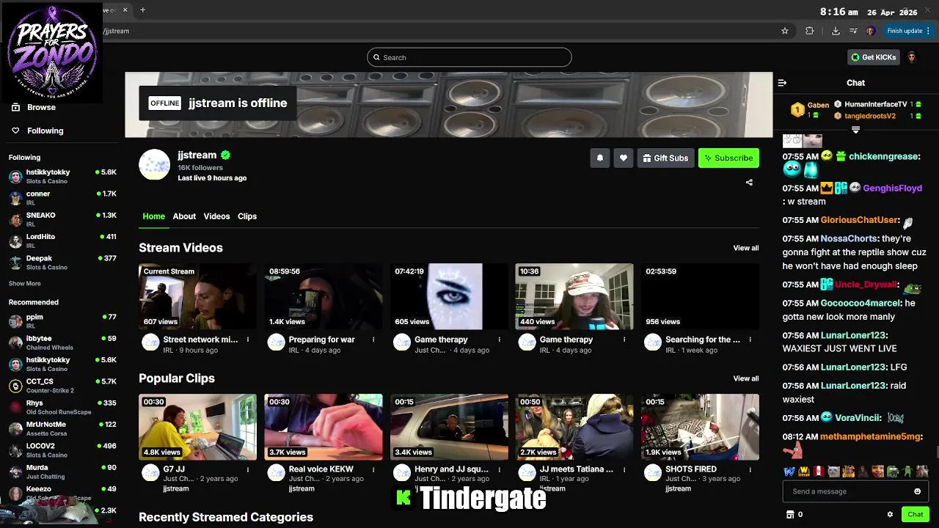The height and width of the screenshot is (528, 939).
Task: Open options for Real voice KEKW clip
Action: click(x=373, y=469)
